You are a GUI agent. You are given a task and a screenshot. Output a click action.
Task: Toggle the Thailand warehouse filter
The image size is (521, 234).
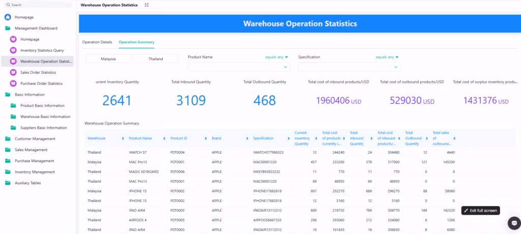[x=156, y=59]
